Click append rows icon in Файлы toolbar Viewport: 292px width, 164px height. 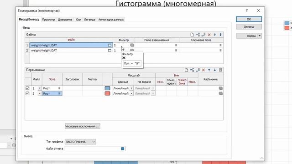click(x=203, y=35)
